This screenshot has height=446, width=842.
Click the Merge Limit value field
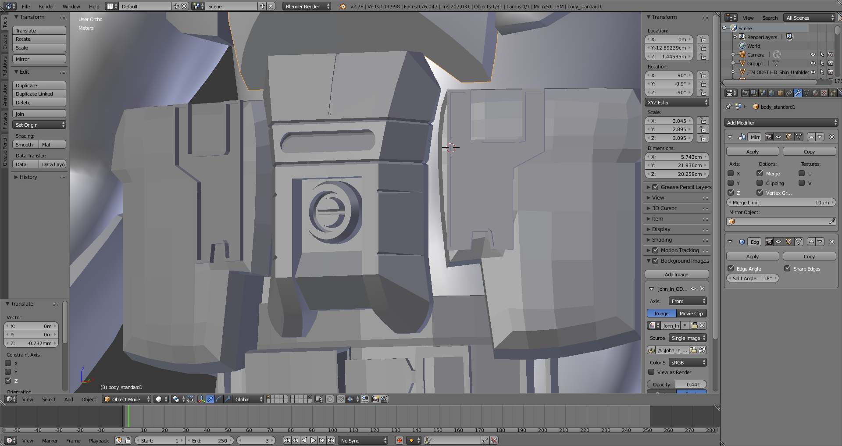[781, 202]
